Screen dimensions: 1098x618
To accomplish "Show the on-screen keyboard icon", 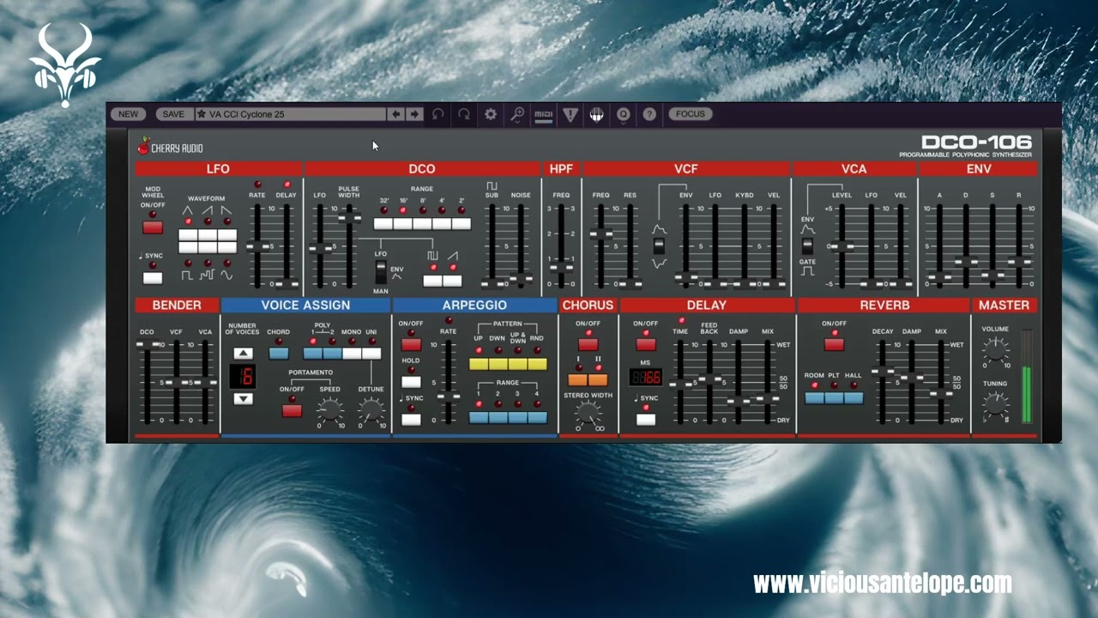I will [x=597, y=114].
